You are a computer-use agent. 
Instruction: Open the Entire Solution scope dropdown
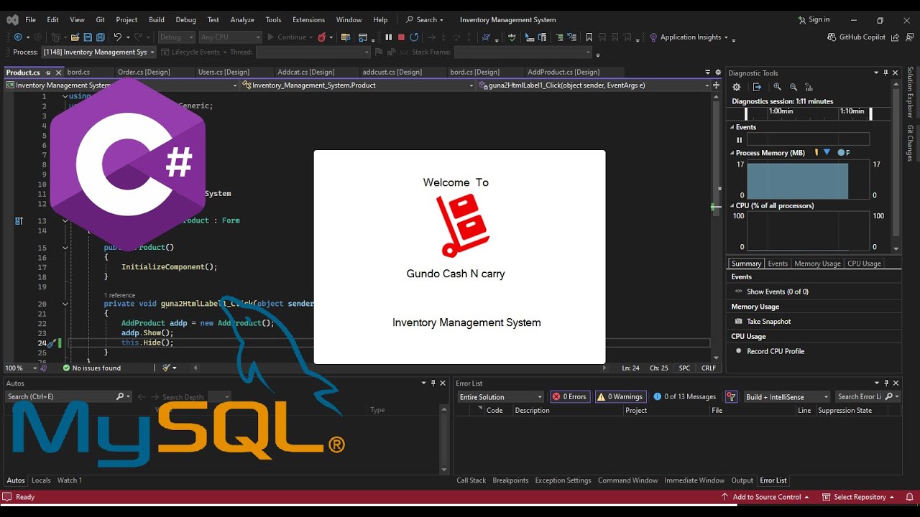(x=501, y=397)
